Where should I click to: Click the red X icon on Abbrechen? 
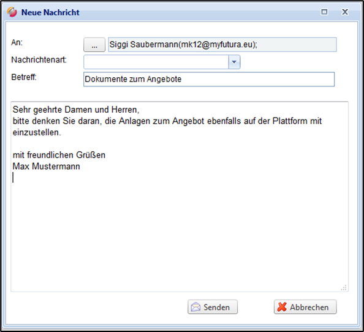pyautogui.click(x=282, y=307)
